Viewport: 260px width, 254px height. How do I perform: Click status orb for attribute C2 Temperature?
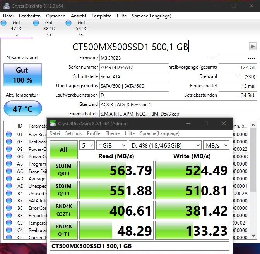point(9,223)
